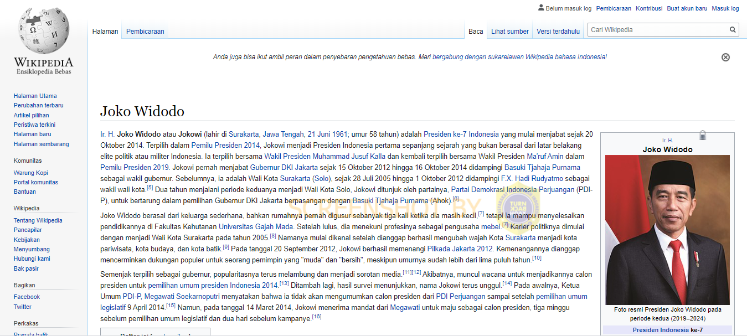This screenshot has height=336, width=747.
Task: Select the Baca tab
Action: [476, 32]
